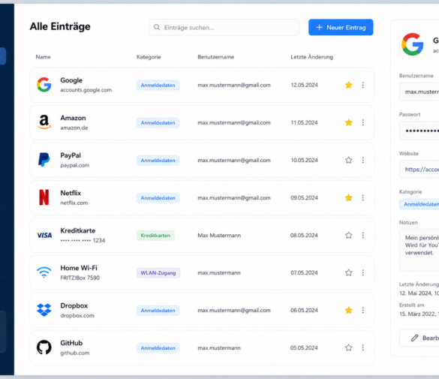Open more options menu for Dropbox
The width and height of the screenshot is (439, 379).
[363, 310]
